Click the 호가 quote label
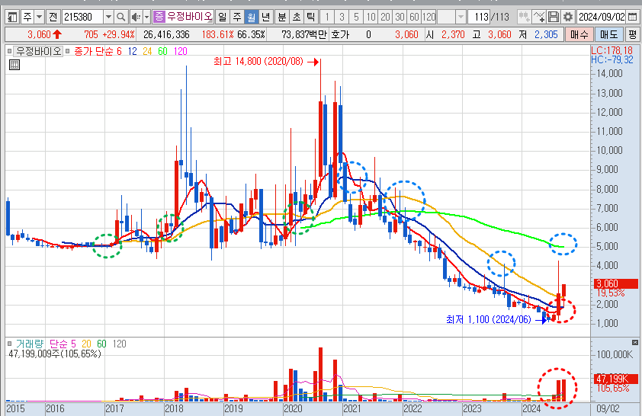 click(x=340, y=34)
